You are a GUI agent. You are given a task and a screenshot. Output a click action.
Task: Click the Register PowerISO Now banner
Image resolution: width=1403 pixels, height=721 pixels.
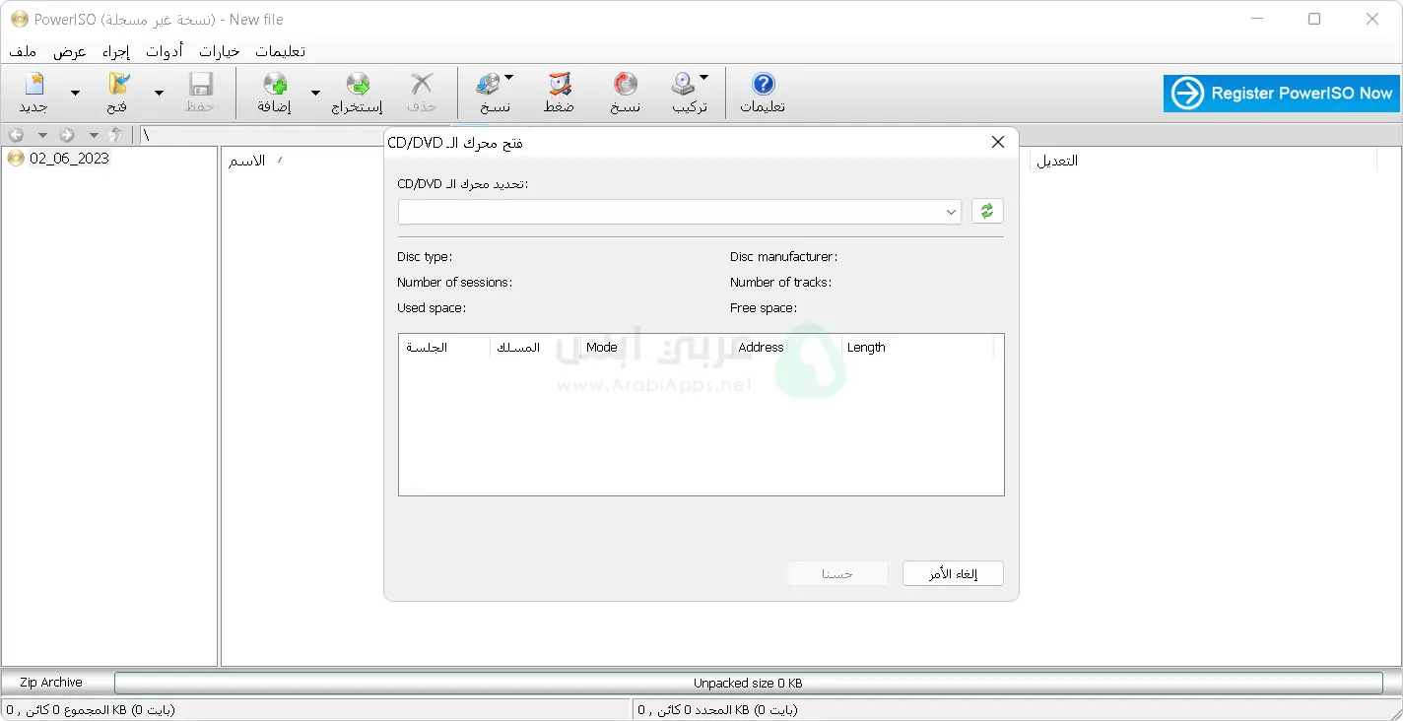click(1282, 94)
